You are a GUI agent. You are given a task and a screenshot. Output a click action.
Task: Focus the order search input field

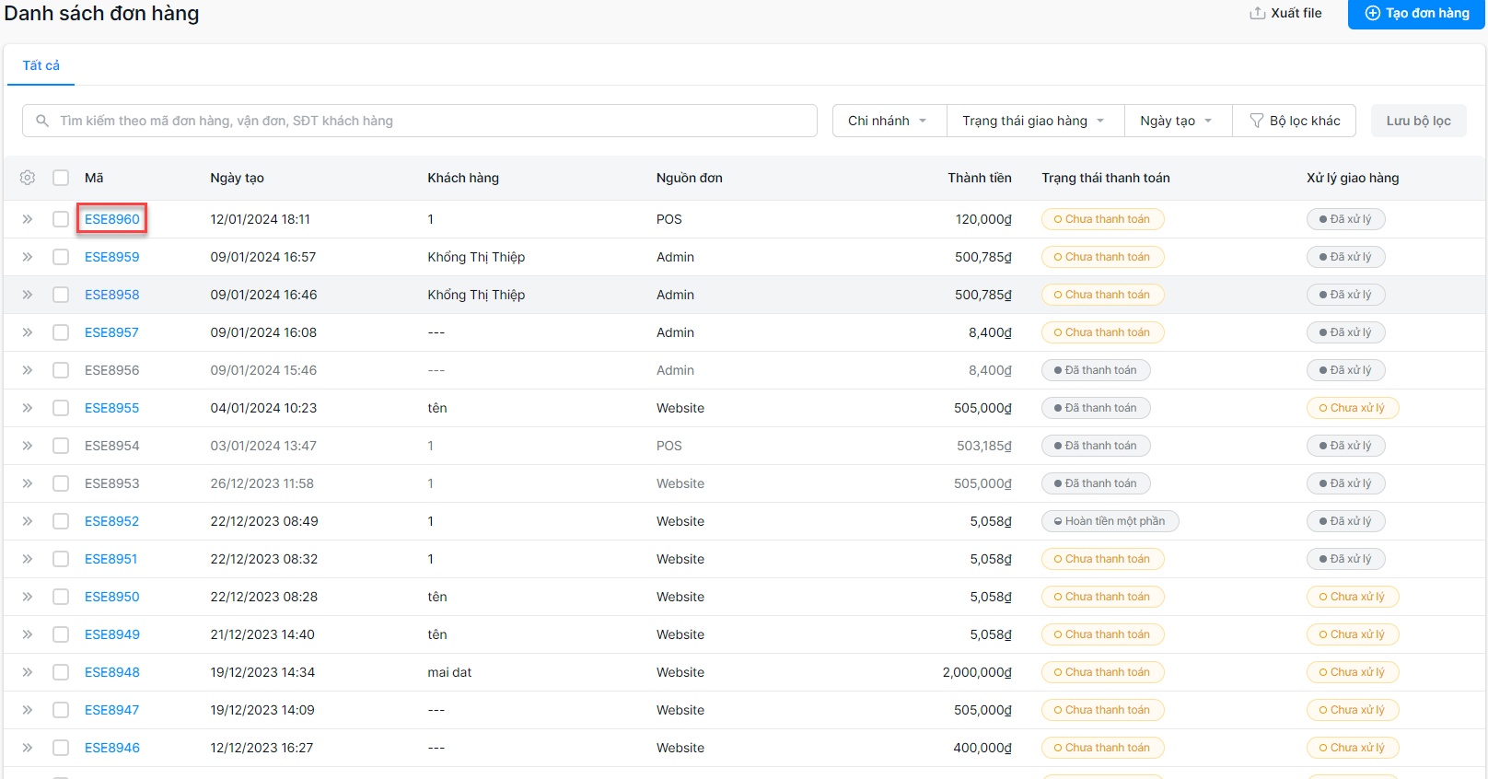click(420, 121)
